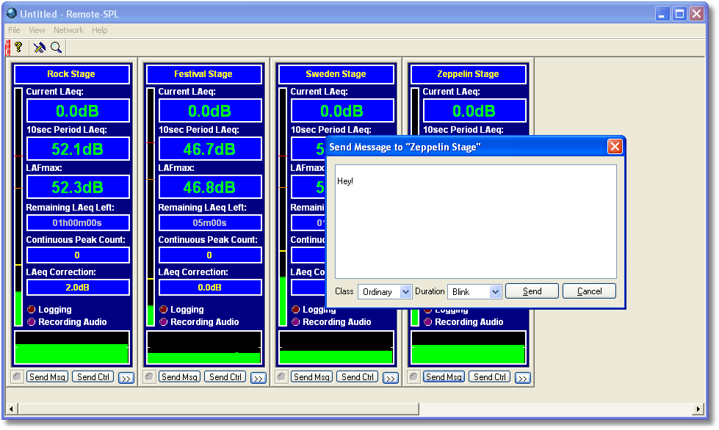Open the View menu

[x=37, y=30]
